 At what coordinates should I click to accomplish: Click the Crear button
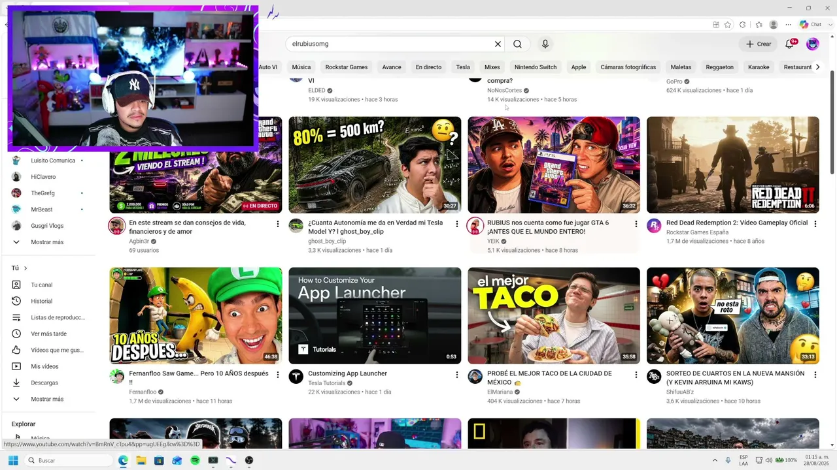click(759, 44)
